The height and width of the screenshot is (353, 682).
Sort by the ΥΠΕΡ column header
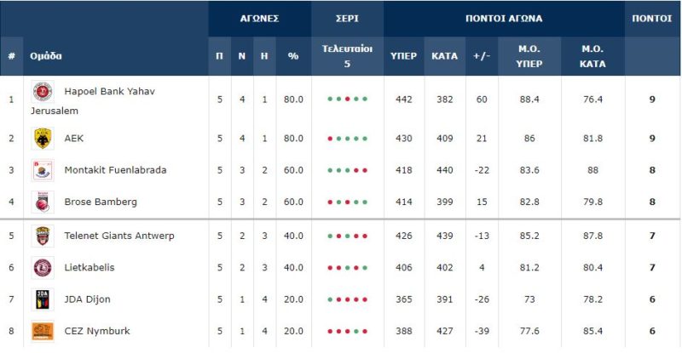click(403, 56)
